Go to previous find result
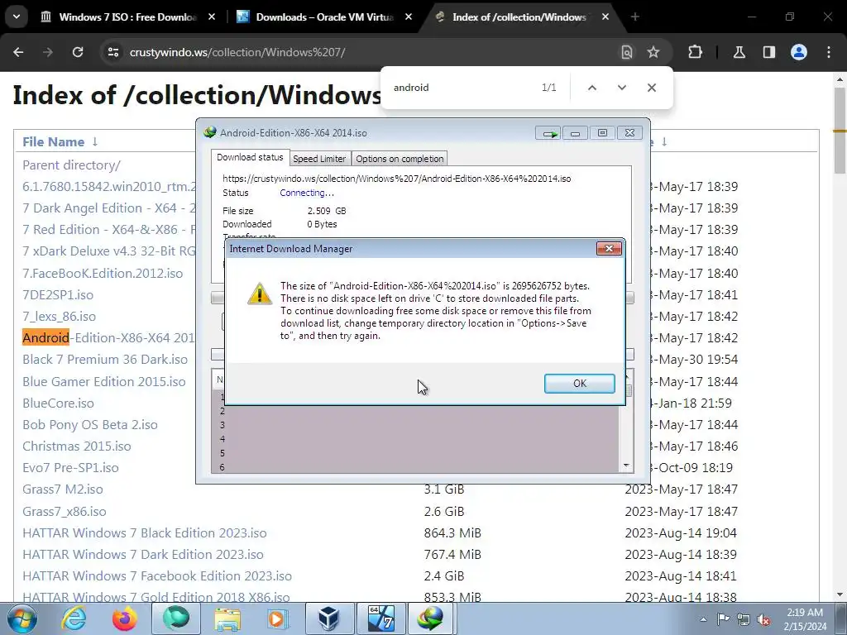Image resolution: width=847 pixels, height=635 pixels. click(592, 88)
